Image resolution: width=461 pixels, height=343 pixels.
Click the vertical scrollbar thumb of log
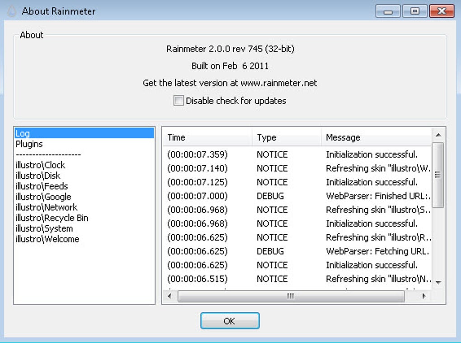coord(438,175)
